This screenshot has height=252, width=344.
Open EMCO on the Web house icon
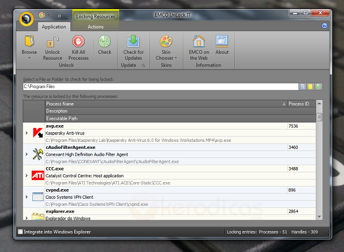click(x=199, y=41)
